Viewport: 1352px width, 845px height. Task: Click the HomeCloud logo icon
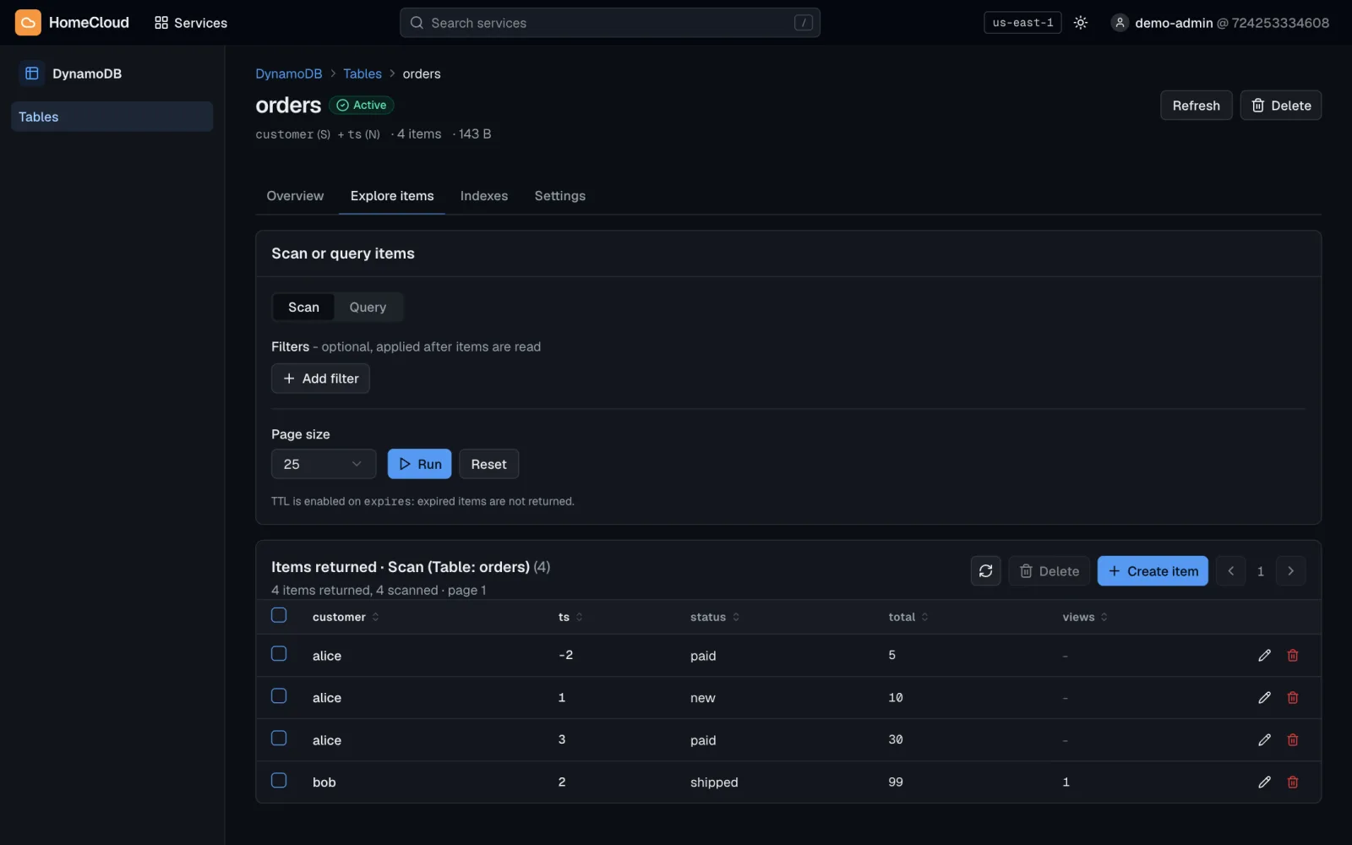[28, 23]
